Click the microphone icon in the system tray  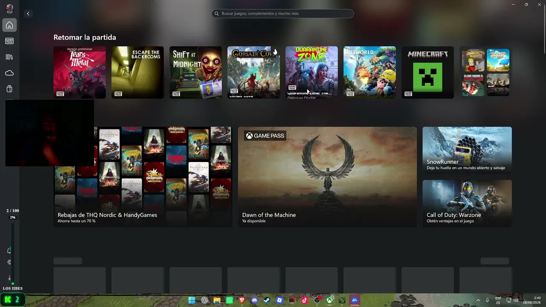click(488, 300)
